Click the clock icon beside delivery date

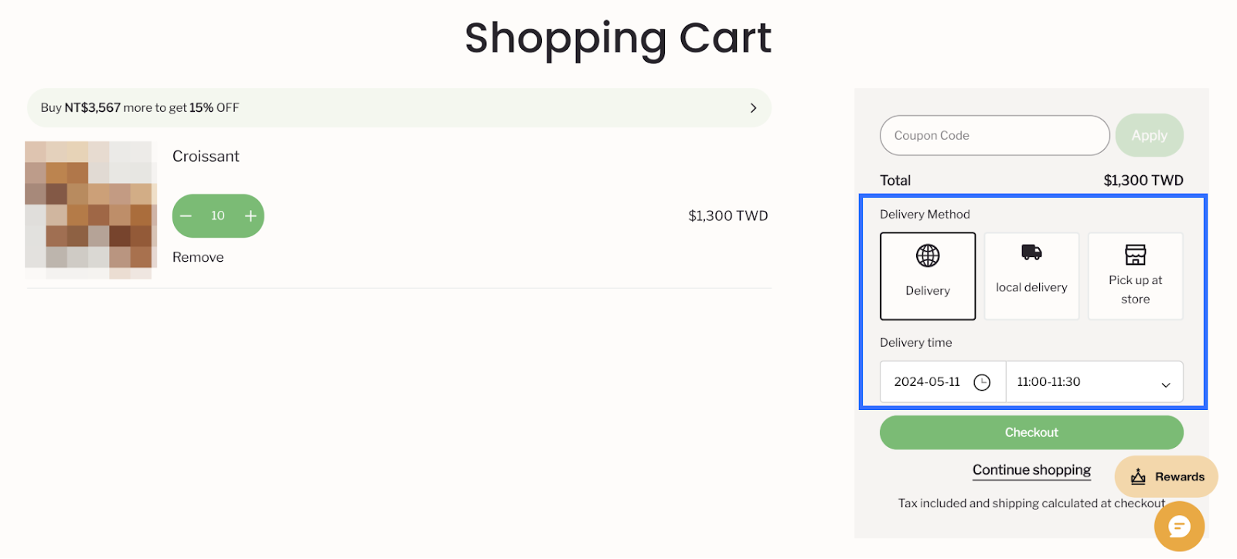pos(982,382)
